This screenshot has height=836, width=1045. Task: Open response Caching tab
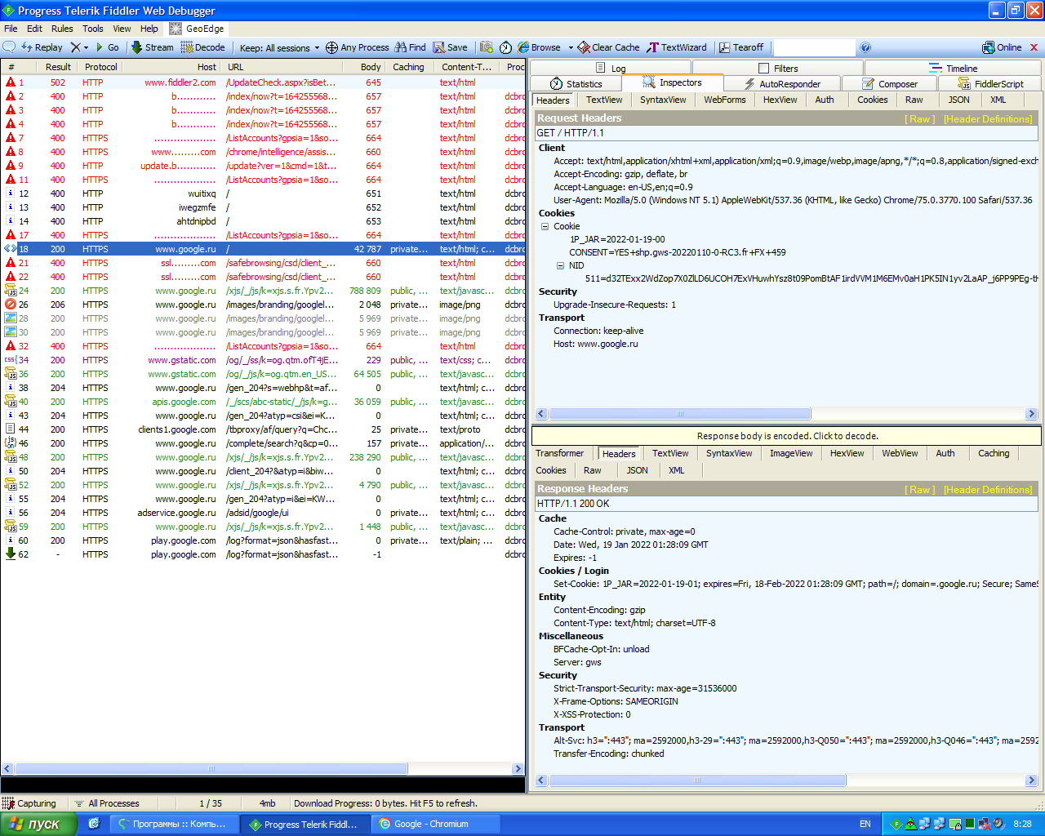pyautogui.click(x=994, y=453)
